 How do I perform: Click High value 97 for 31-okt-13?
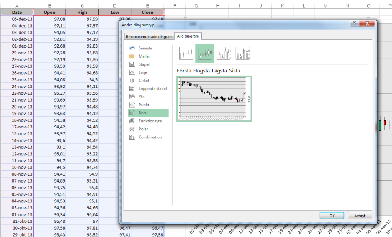click(82, 221)
